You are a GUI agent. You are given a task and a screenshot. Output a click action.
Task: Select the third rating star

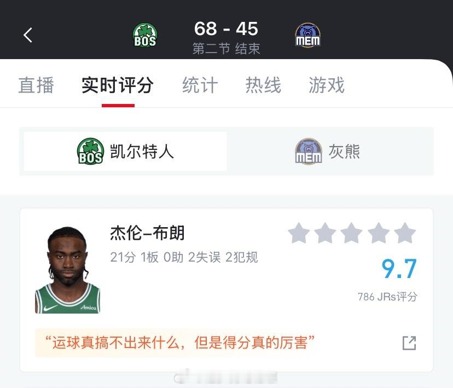pos(352,233)
